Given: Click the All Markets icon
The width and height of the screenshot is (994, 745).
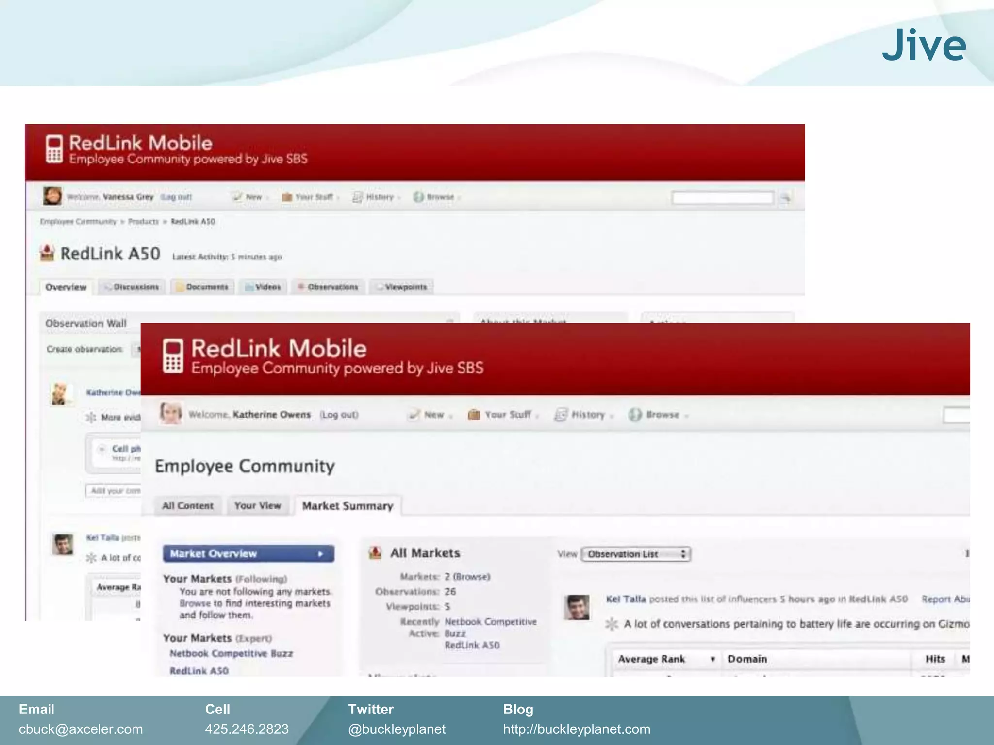Looking at the screenshot, I should click(x=375, y=552).
